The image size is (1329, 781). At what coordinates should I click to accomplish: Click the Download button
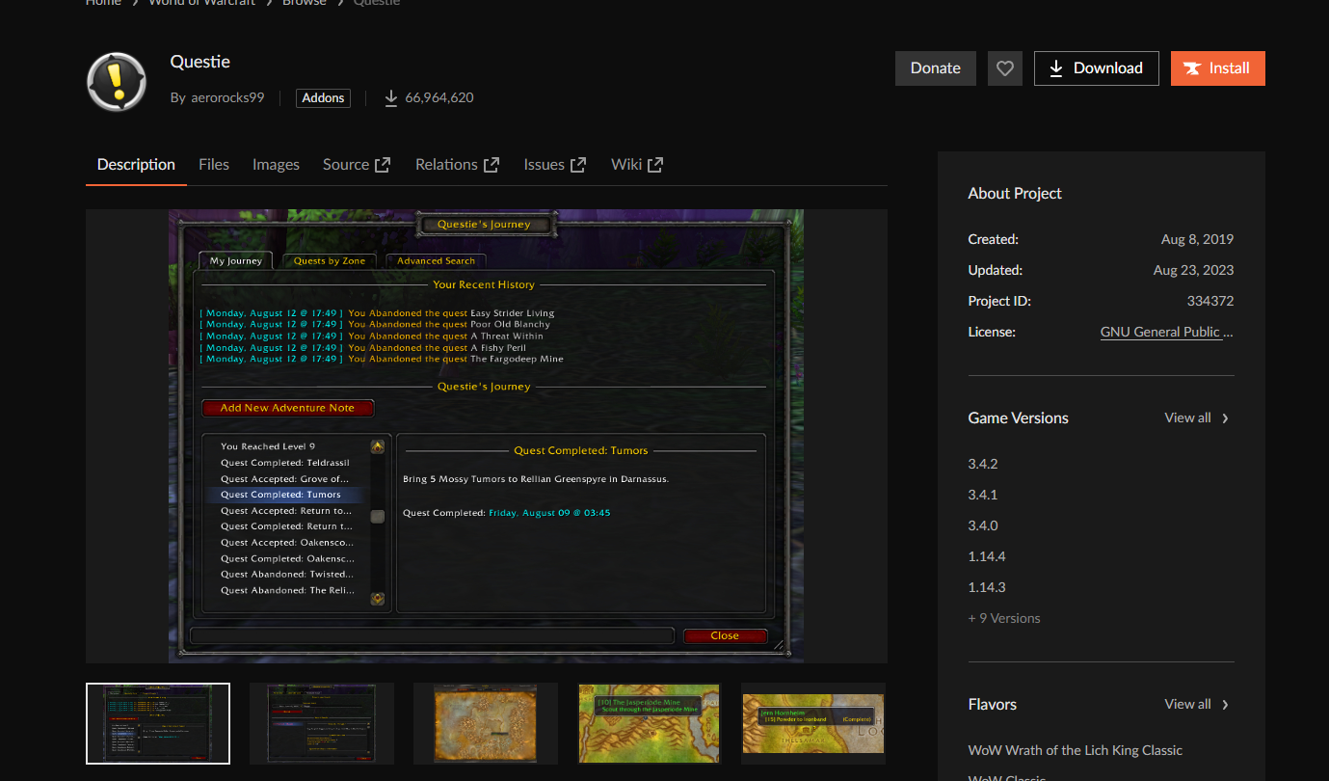pyautogui.click(x=1097, y=68)
